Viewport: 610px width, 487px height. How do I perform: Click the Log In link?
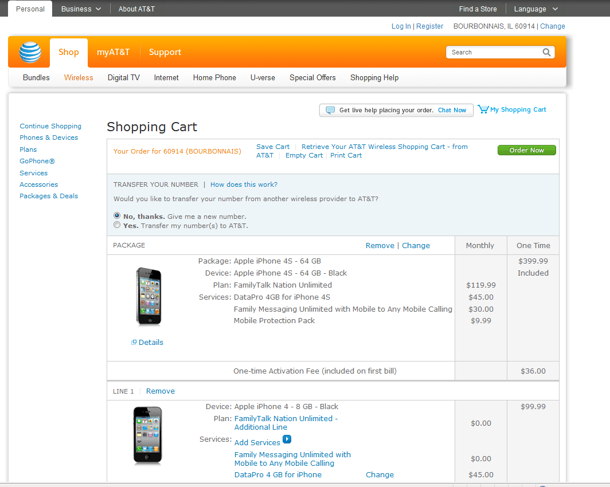pyautogui.click(x=401, y=26)
